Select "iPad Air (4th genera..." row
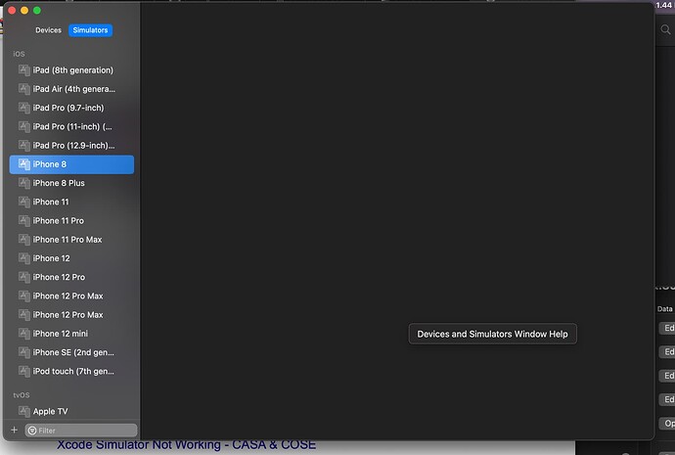The height and width of the screenshot is (455, 675). pos(71,89)
